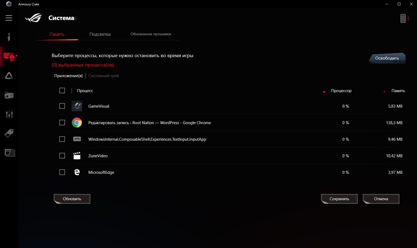Viewport: 417px width, 248px height.
Task: Click the 3,97 MB memory value
Action: 395,172
